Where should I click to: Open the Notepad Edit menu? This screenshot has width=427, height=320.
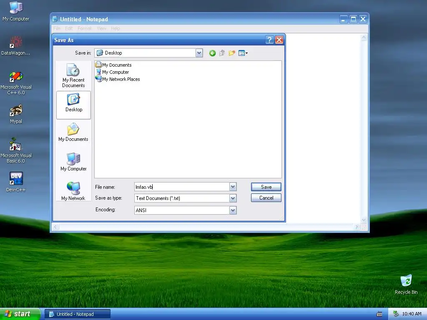pyautogui.click(x=69, y=28)
